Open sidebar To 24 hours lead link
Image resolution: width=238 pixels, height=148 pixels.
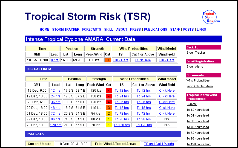click(198, 115)
